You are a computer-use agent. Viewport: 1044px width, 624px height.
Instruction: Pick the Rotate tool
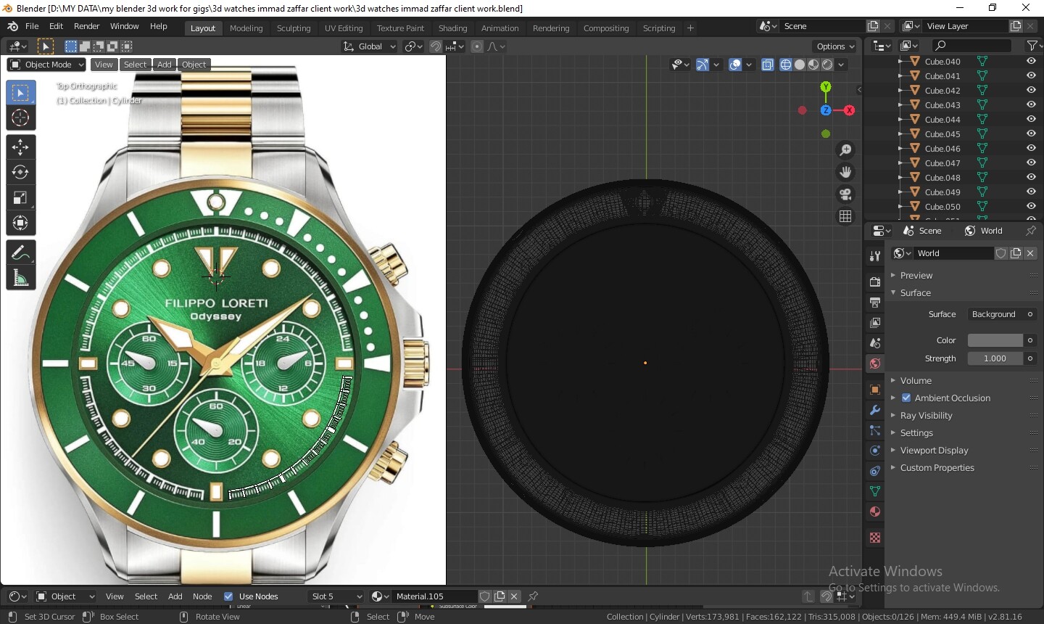[20, 173]
